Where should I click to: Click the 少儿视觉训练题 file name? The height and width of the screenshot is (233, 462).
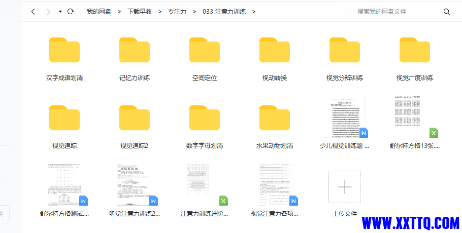[345, 145]
